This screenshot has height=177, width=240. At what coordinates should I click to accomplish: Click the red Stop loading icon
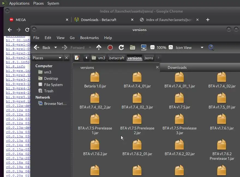(x=110, y=48)
